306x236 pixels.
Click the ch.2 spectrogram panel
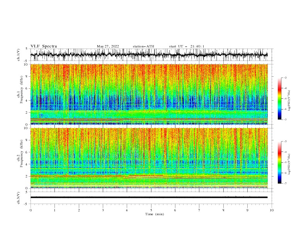point(149,158)
